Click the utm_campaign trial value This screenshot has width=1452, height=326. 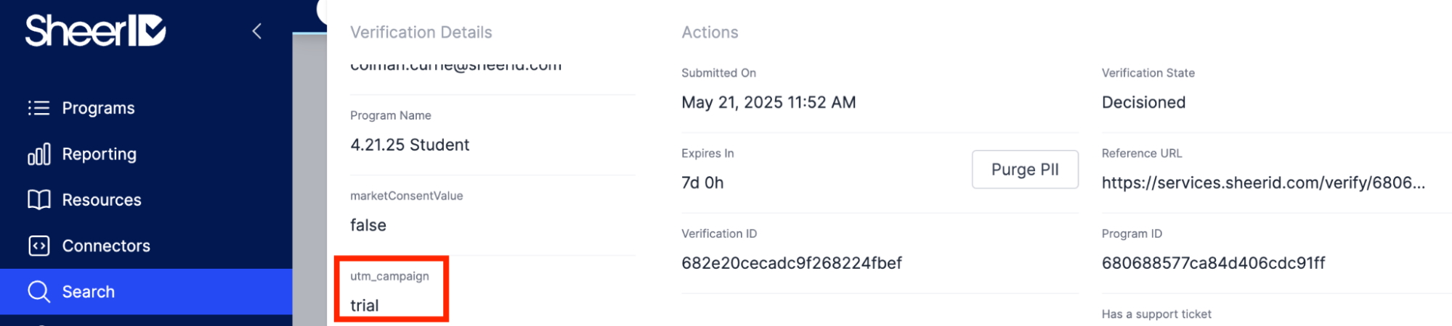pos(365,306)
